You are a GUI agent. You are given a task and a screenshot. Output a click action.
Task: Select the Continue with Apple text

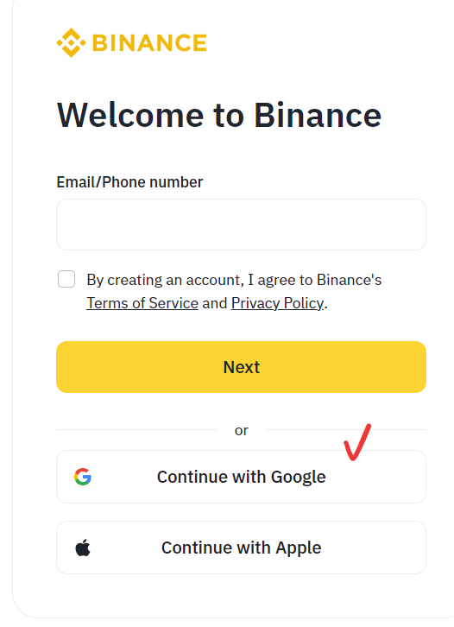tap(242, 548)
